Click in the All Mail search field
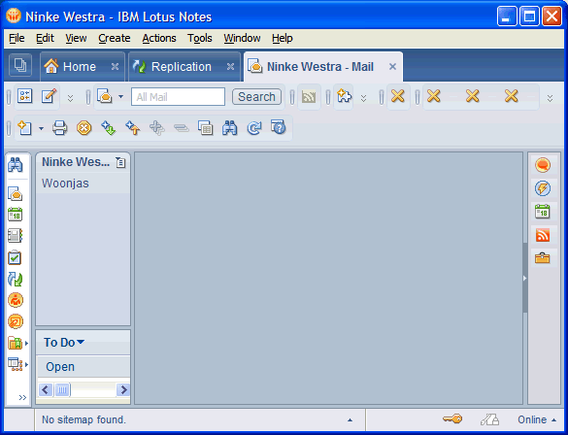This screenshot has height=435, width=568. (x=178, y=97)
